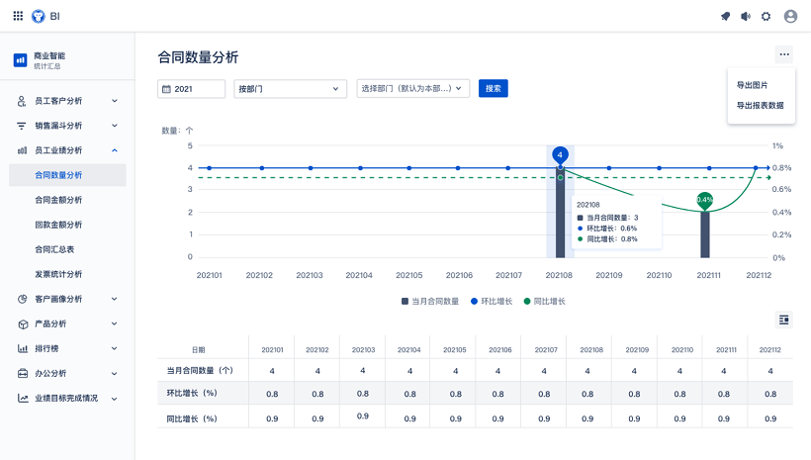Screen dimensions: 811x460
Task: Select 导出报表数据 from the menu
Action: click(760, 105)
